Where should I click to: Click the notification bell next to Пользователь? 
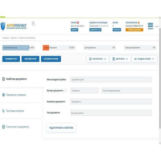(139, 22)
